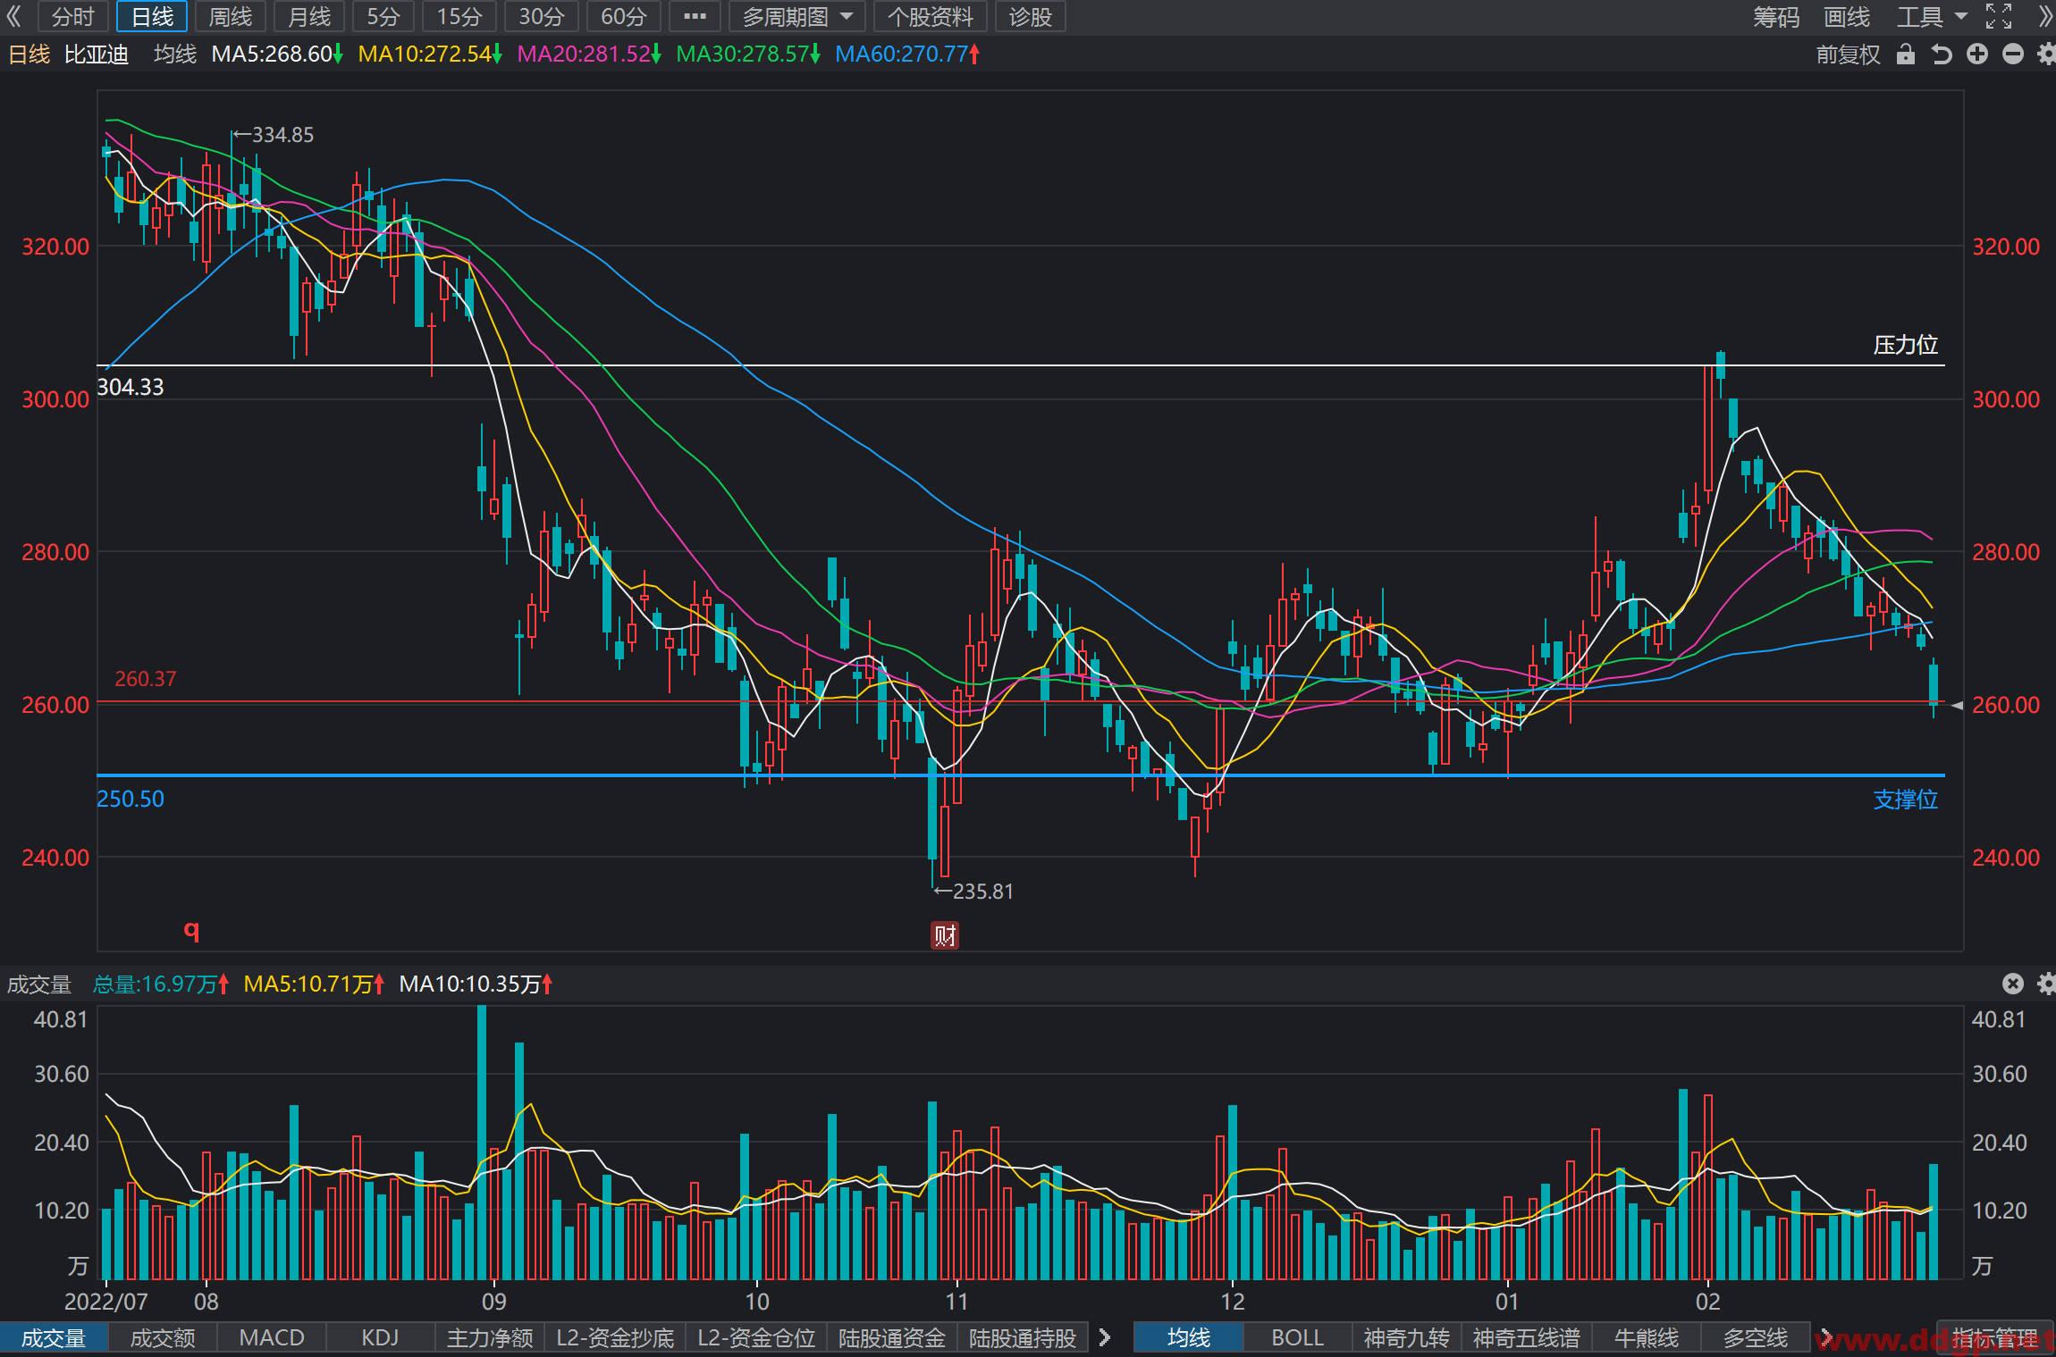Zoom in chart with plus icon
The width and height of the screenshot is (2056, 1357).
click(x=1977, y=54)
